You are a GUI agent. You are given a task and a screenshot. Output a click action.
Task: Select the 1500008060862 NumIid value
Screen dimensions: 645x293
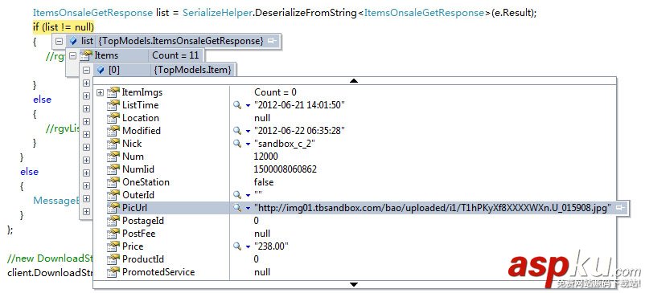tap(286, 169)
